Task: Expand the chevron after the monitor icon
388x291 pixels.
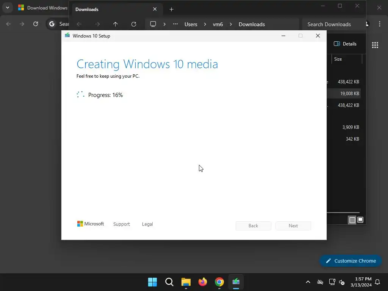Action: coord(164,24)
